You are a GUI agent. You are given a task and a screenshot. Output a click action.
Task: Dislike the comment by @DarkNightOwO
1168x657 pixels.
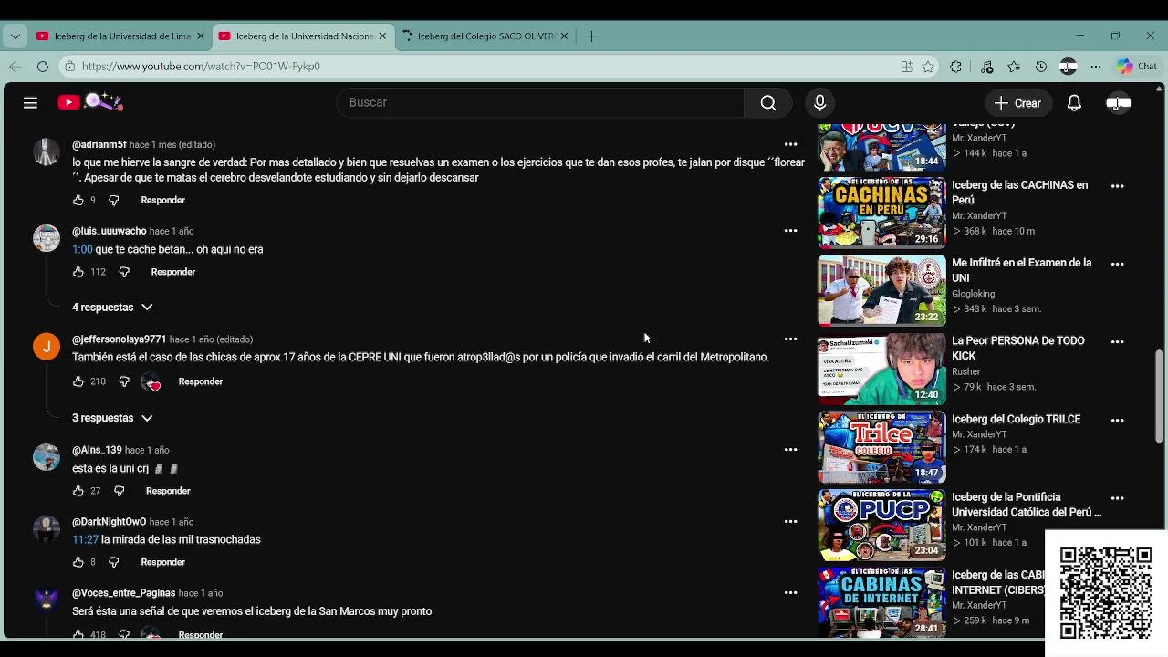113,562
